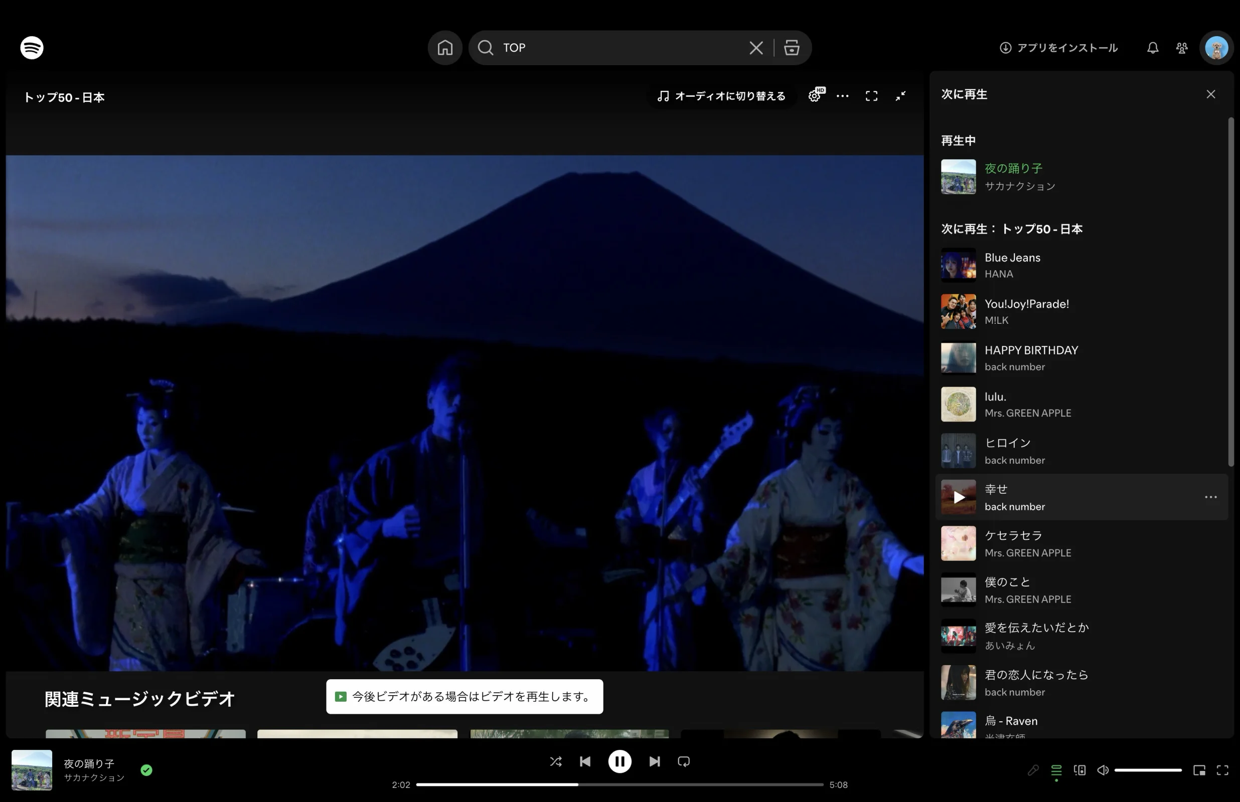Image resolution: width=1240 pixels, height=802 pixels.
Task: Select lulu. by Mrs. GREEN APPLE
Action: coord(1081,404)
